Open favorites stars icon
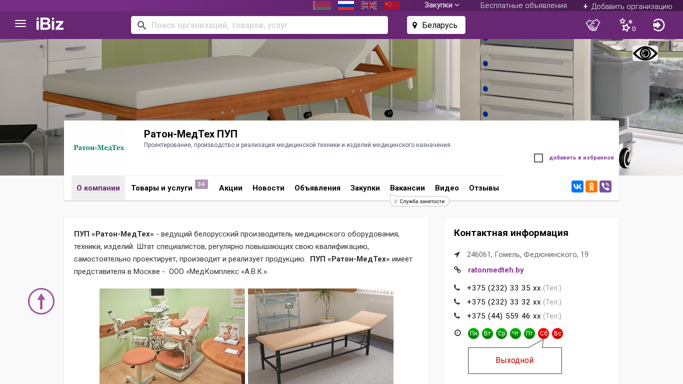The height and width of the screenshot is (384, 683). click(x=626, y=25)
